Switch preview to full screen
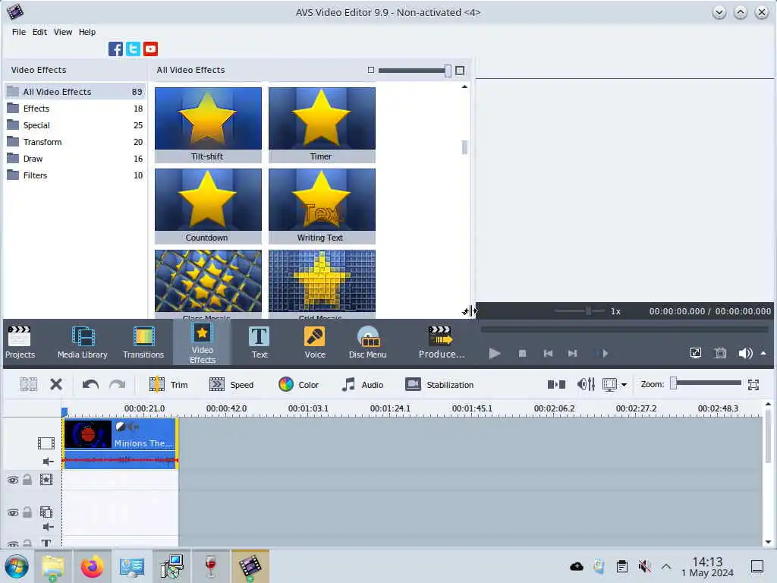The height and width of the screenshot is (583, 777). pyautogui.click(x=695, y=353)
